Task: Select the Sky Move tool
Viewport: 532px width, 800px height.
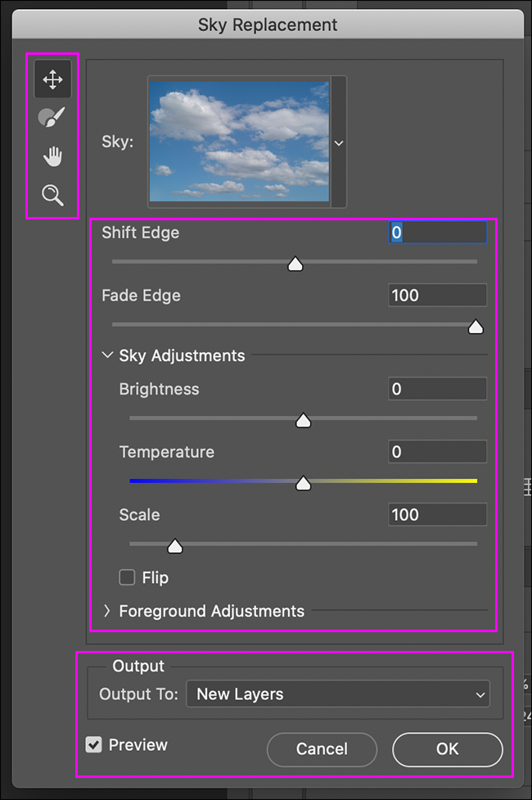Action: (53, 79)
